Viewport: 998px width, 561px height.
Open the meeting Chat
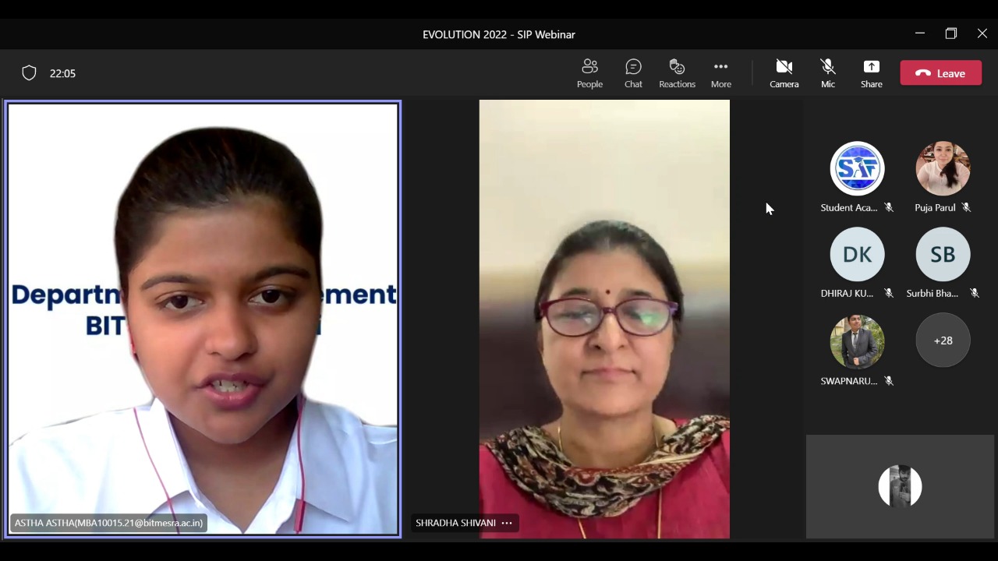tap(633, 73)
